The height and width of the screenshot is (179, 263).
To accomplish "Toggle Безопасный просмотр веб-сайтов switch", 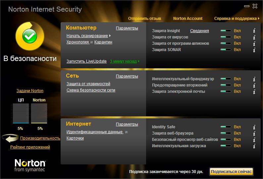I will 226,140.
